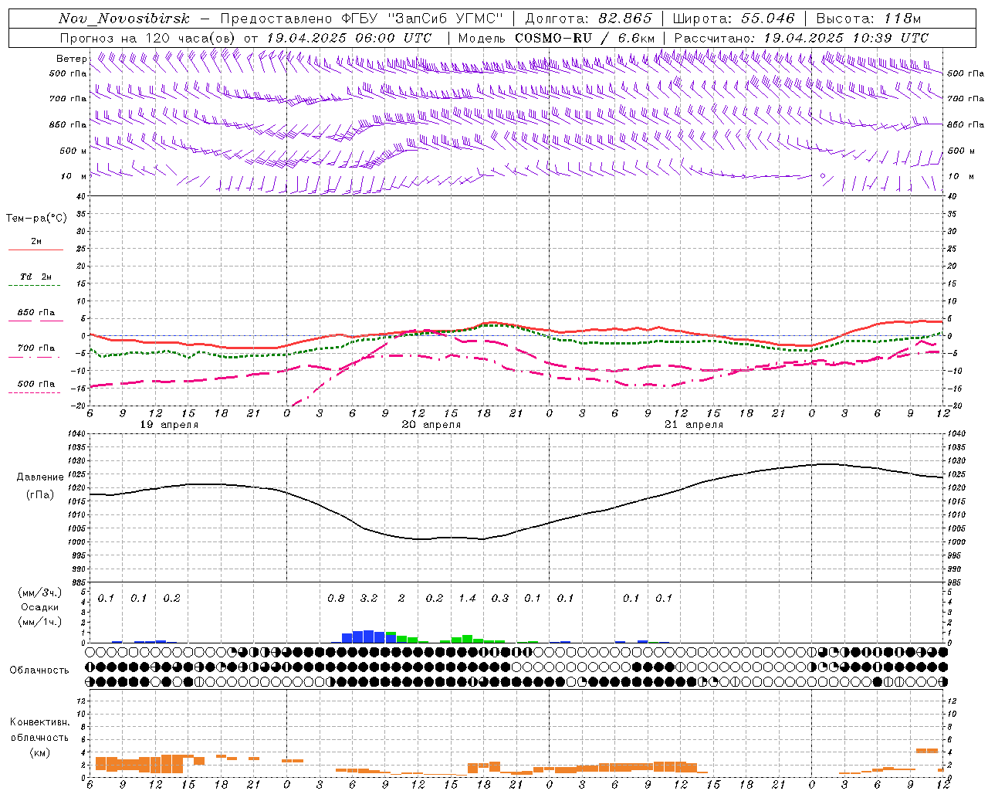988x791 pixels.
Task: Click the calculated time 10:39 UTC
Action: coord(891,38)
